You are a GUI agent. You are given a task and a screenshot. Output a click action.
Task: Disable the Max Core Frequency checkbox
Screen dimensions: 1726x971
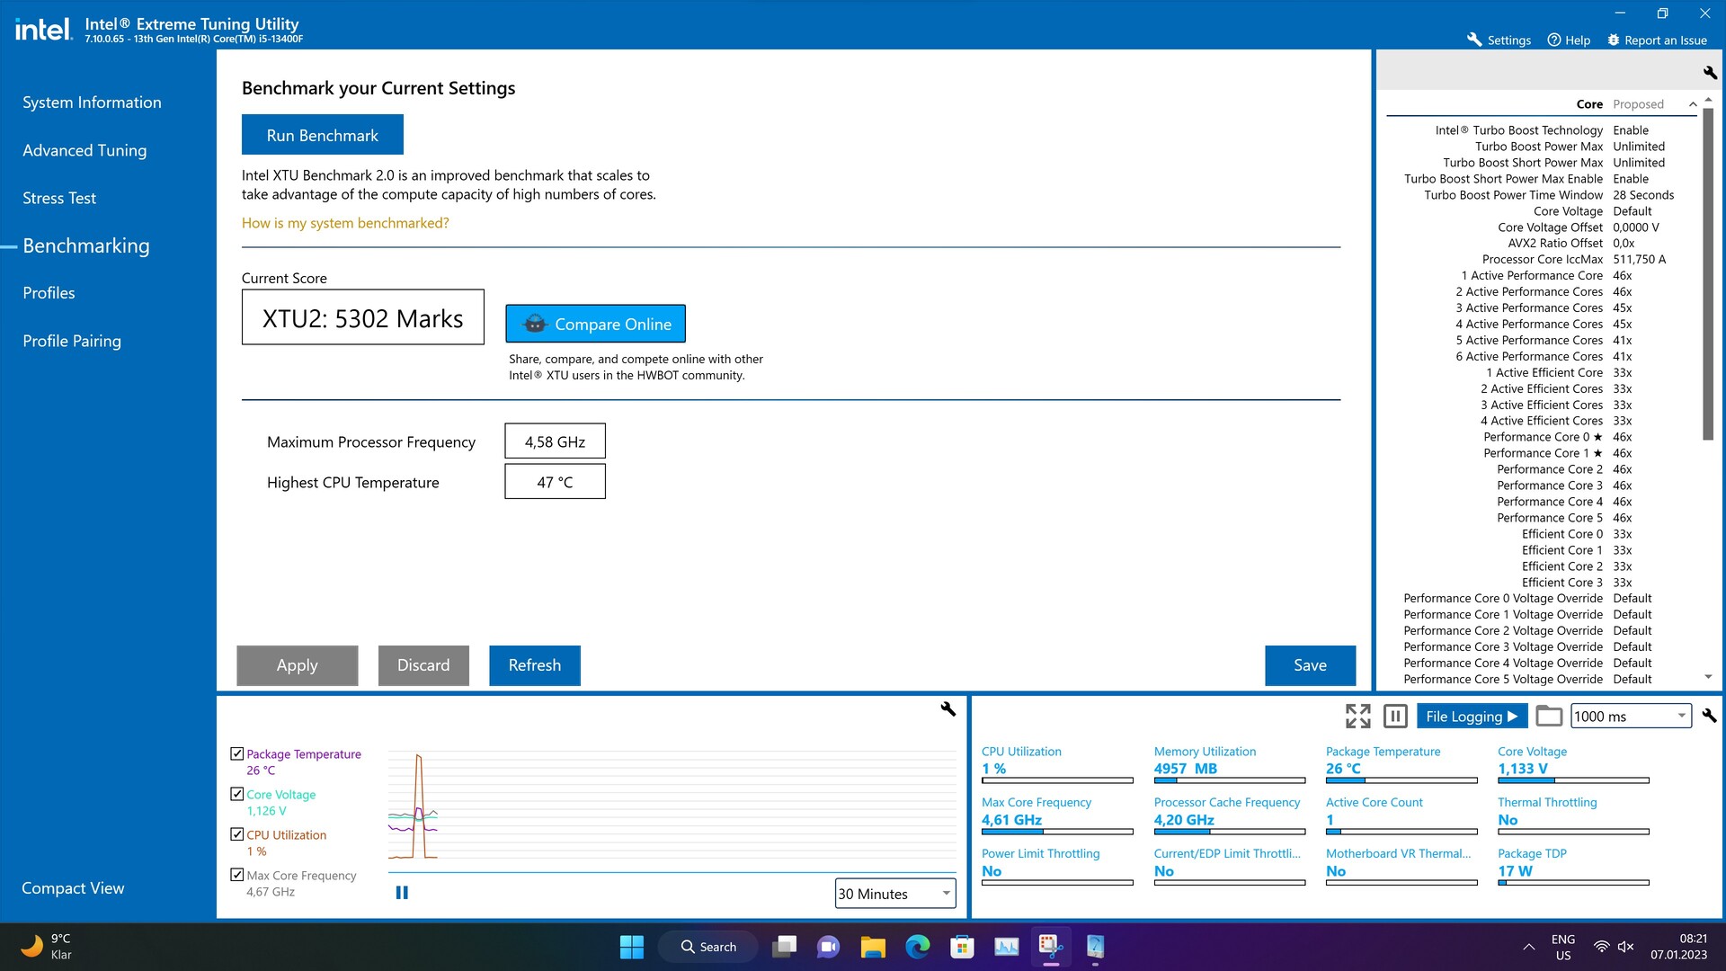[237, 875]
